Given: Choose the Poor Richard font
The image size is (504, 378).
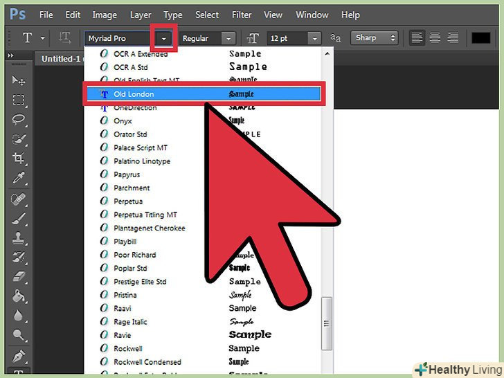Looking at the screenshot, I should pyautogui.click(x=204, y=255).
